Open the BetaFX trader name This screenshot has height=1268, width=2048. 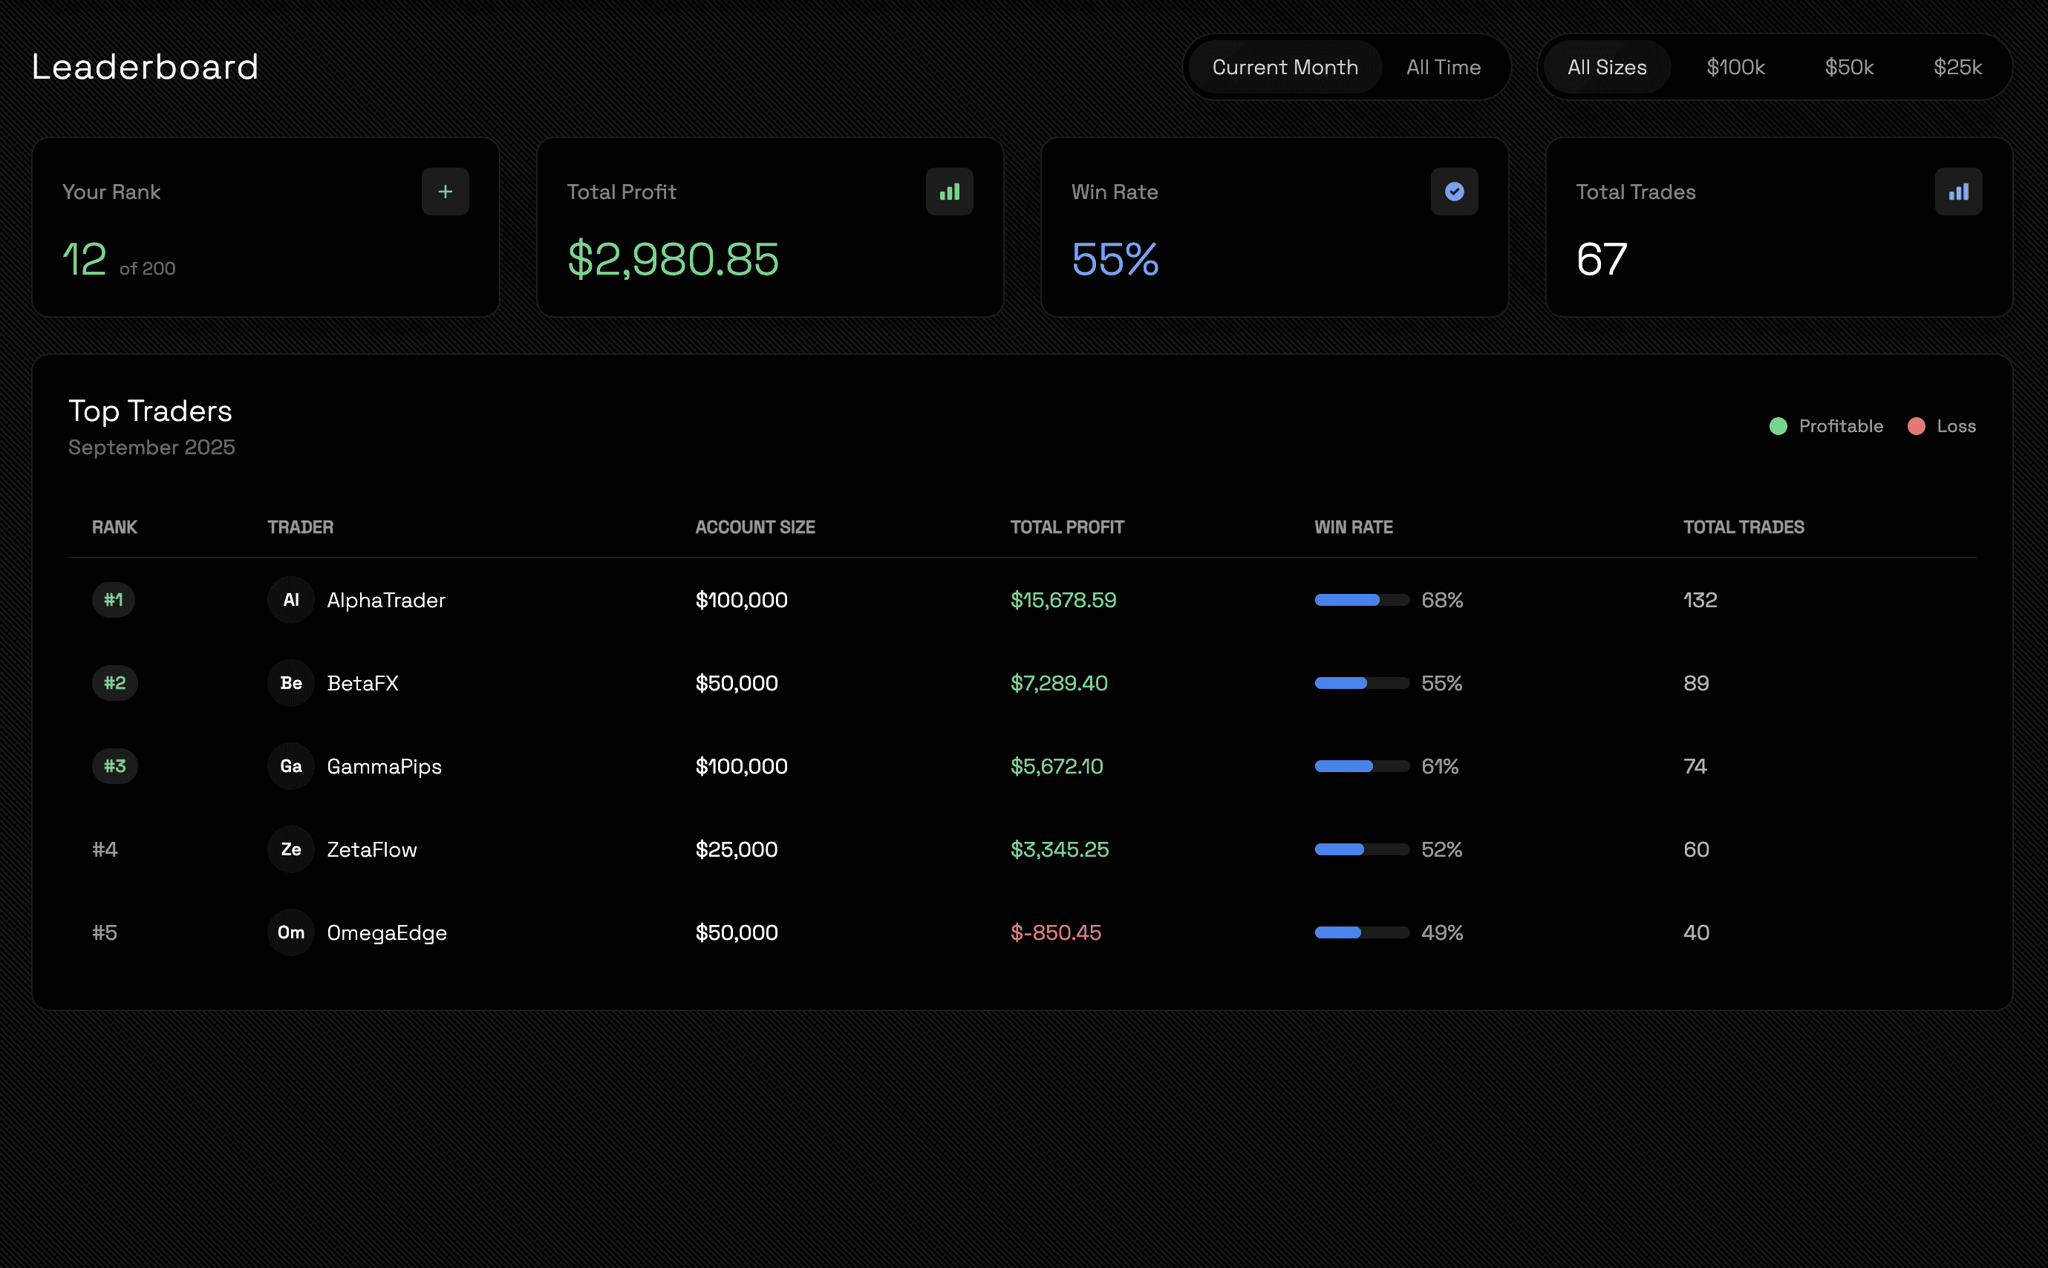click(362, 683)
